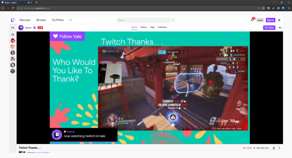This screenshot has height=158, width=292.
Task: Collapse the chat panel with the arrow icon
Action: pos(280,28)
